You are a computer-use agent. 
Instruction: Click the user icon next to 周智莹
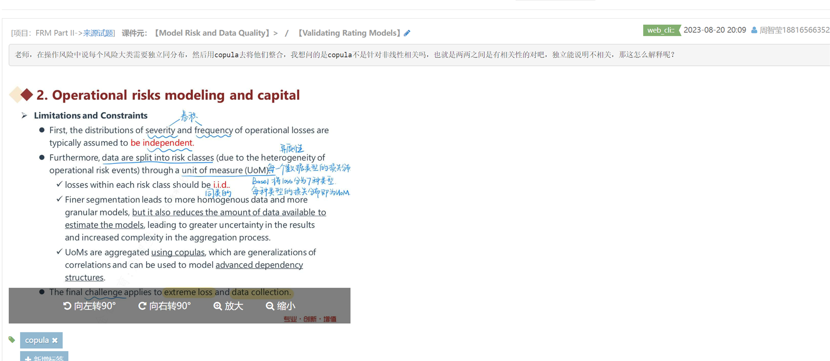[x=754, y=30]
